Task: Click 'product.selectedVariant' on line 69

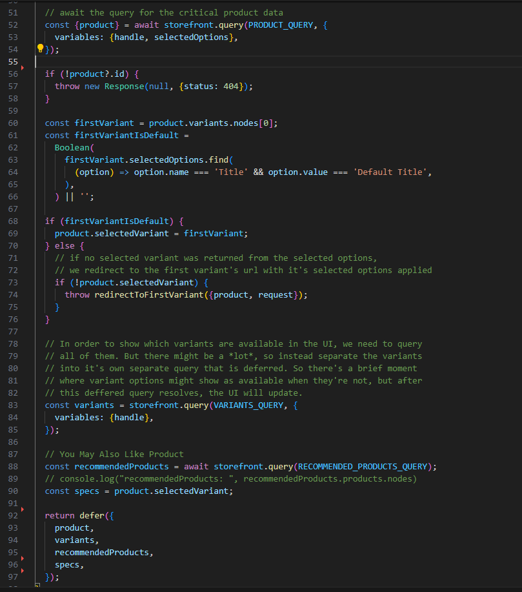Action: point(112,233)
